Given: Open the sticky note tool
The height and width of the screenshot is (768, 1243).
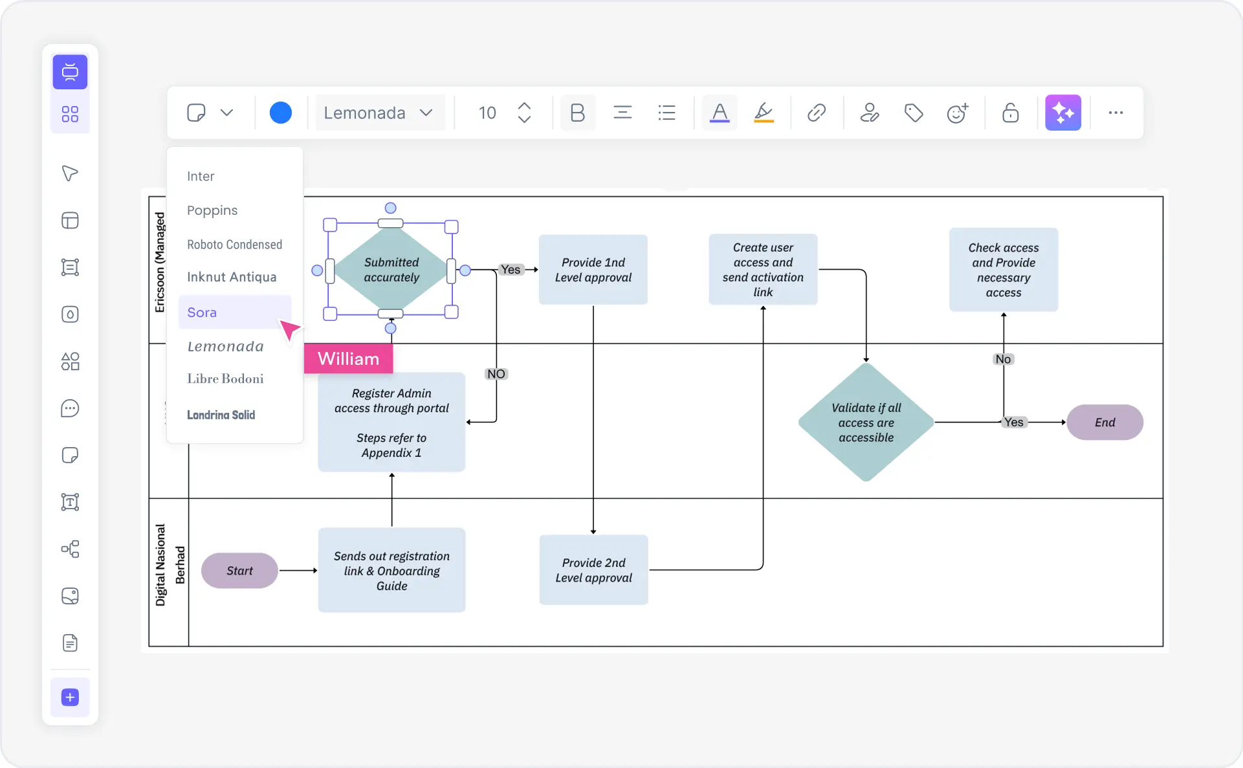Looking at the screenshot, I should click(70, 455).
